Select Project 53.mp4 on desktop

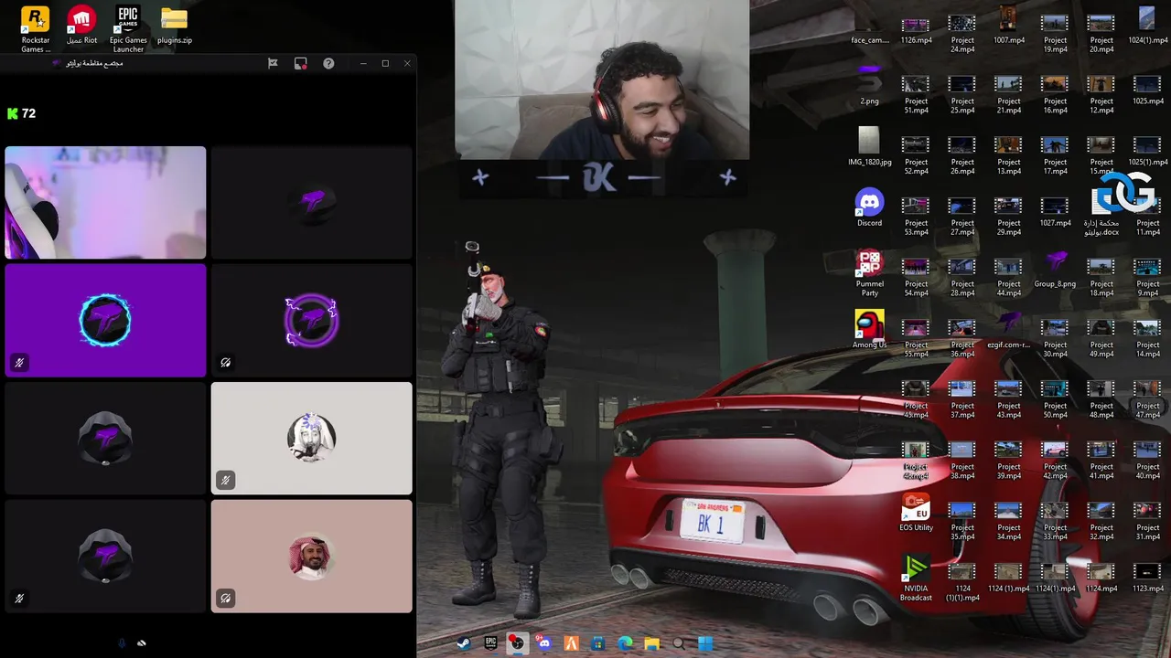[916, 217]
